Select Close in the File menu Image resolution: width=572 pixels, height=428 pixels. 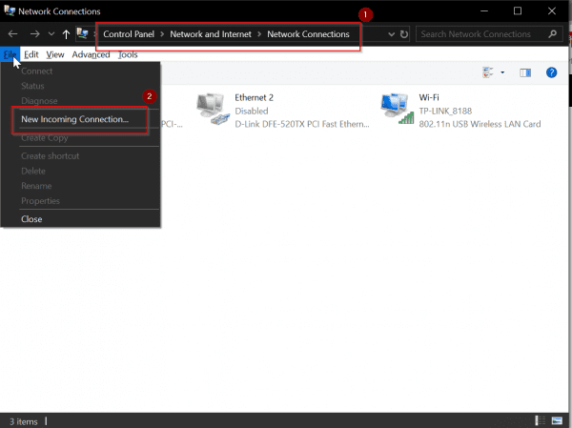coord(31,219)
